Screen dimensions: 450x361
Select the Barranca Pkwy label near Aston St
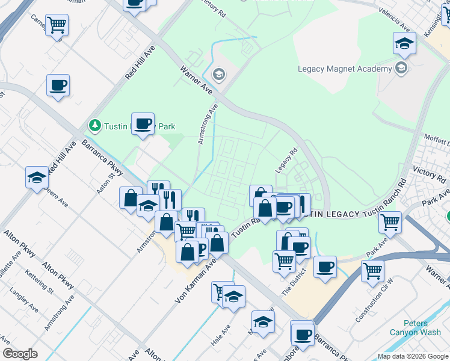102,158
